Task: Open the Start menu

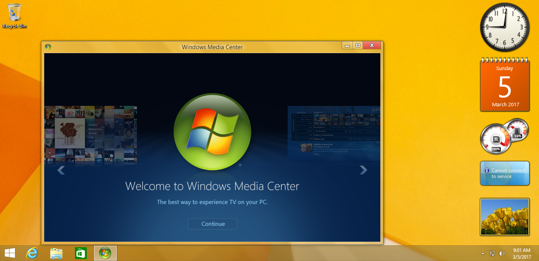Action: (10, 253)
